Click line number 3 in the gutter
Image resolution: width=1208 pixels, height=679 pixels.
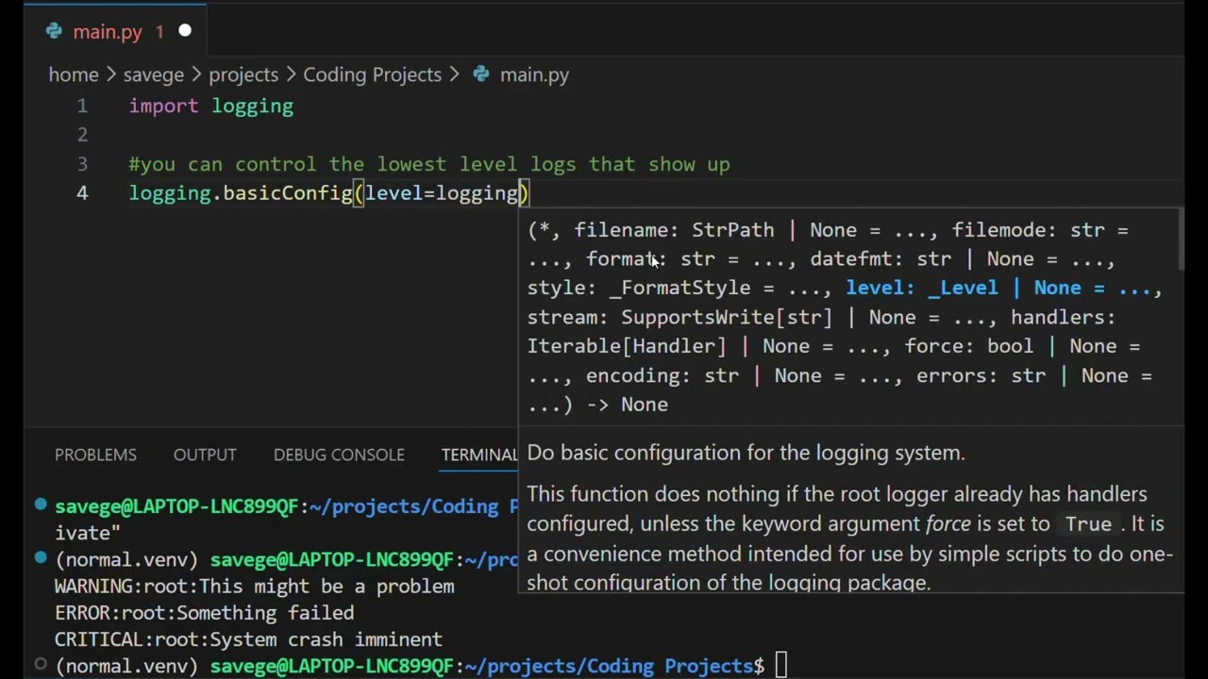pyautogui.click(x=82, y=164)
